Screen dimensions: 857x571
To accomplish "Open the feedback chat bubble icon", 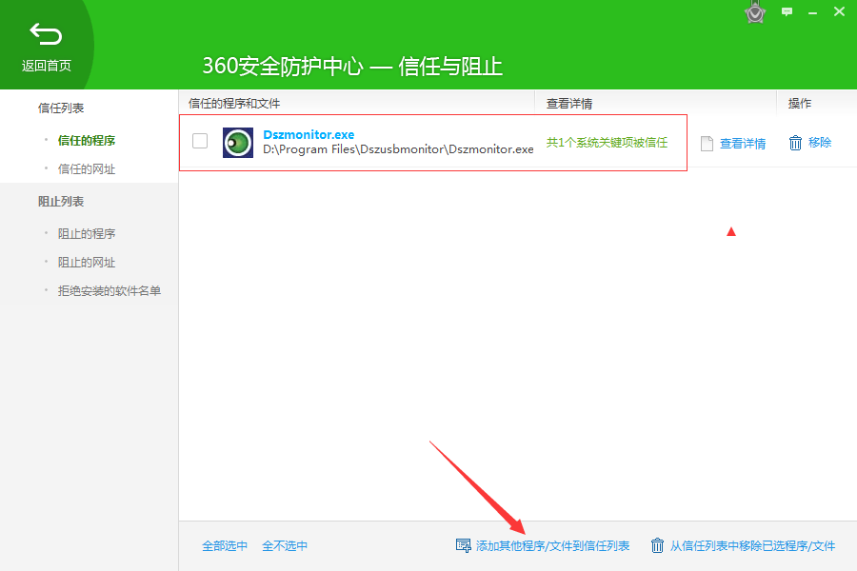I will [787, 12].
